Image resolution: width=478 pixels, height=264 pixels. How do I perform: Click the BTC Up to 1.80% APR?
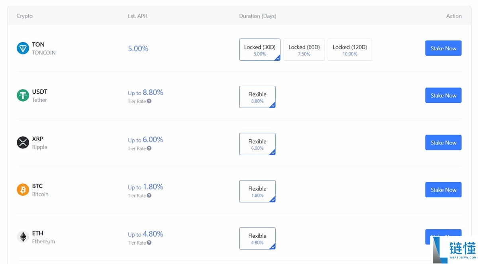pos(145,187)
